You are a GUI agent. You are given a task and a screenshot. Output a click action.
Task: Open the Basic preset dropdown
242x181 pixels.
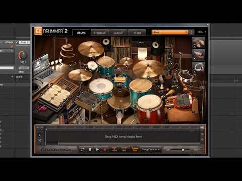170,32
